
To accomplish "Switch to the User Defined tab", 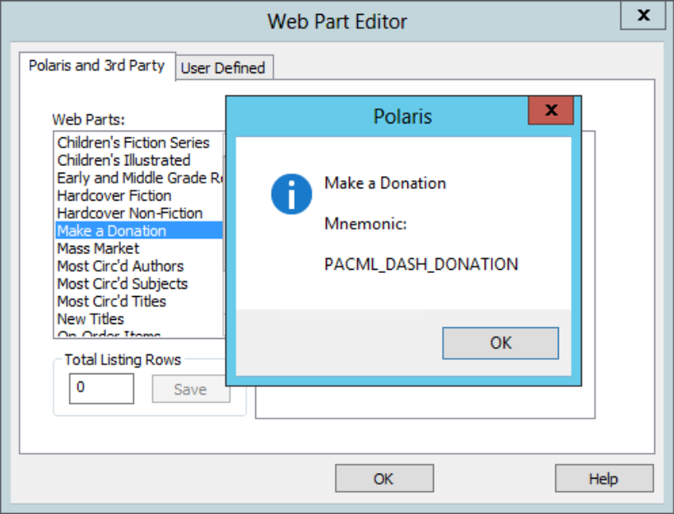I will point(222,68).
